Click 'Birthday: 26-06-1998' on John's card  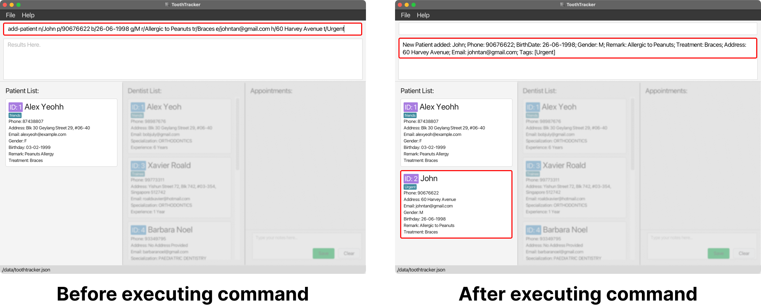click(x=424, y=219)
